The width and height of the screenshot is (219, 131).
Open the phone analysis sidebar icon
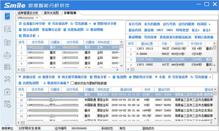(7, 16)
